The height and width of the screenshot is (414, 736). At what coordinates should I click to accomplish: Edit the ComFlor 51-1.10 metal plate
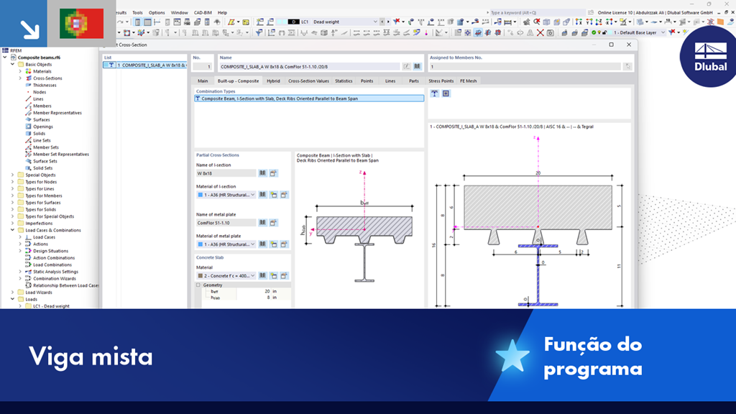tap(273, 223)
